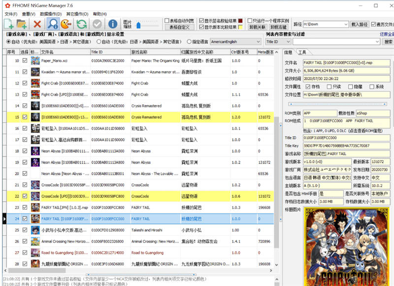The image size is (394, 286).
Task: Click the game icon in row 13 Fight Crab [UPD]
Action: tap(35, 94)
